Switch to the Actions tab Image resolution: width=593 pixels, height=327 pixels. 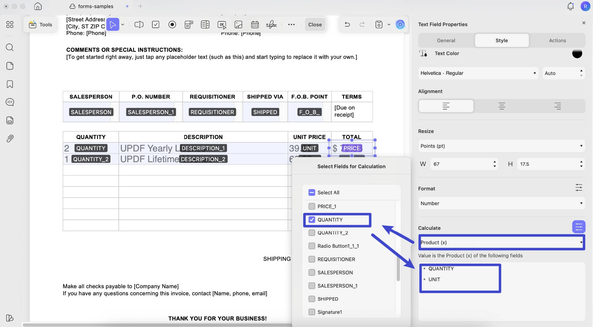coord(557,40)
